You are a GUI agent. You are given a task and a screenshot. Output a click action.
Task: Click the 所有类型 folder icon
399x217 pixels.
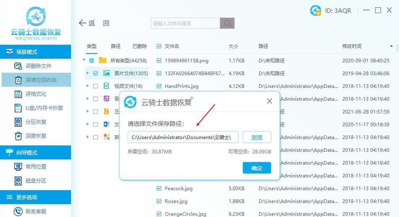[x=102, y=61]
